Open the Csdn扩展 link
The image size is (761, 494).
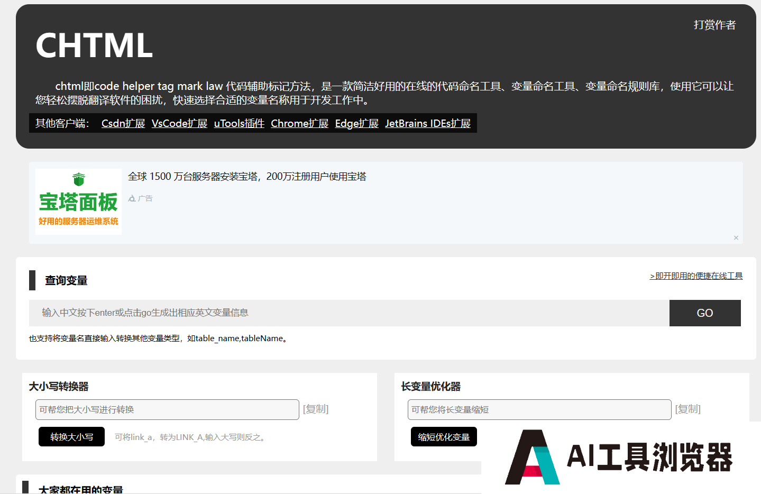pos(123,123)
